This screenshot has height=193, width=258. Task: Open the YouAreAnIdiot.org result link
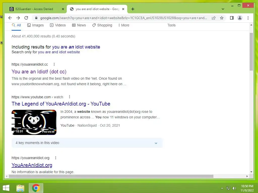(32, 165)
